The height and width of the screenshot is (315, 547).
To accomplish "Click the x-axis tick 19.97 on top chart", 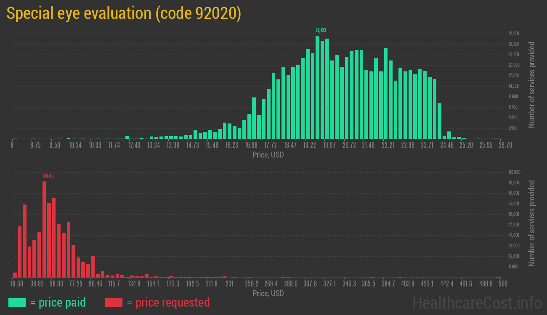I will (329, 145).
